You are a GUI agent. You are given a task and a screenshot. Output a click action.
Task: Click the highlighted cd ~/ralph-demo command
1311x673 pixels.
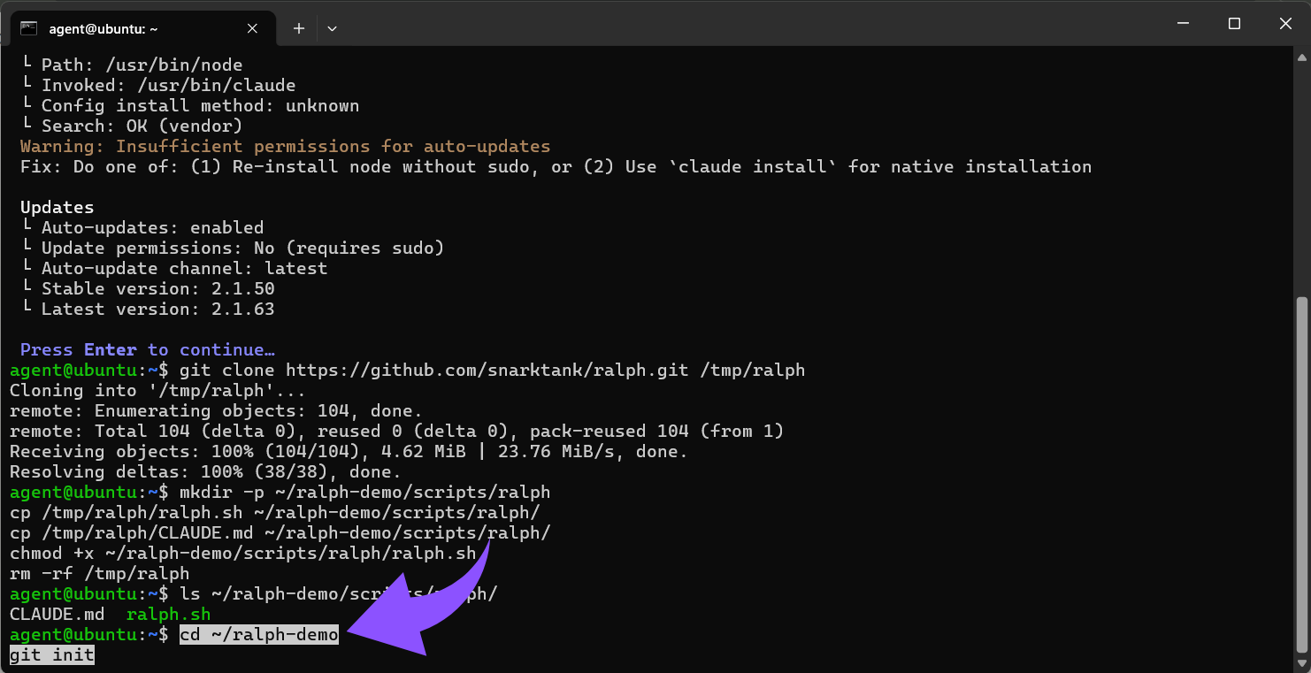pyautogui.click(x=258, y=634)
